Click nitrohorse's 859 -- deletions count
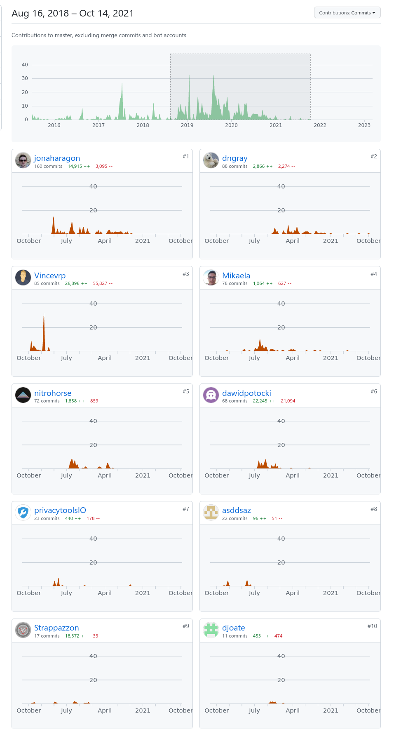The image size is (394, 734). coord(97,401)
